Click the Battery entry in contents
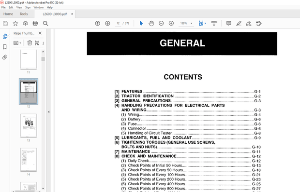 pos(191,119)
